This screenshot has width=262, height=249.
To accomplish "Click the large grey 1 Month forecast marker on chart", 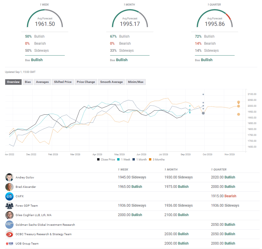I will (x=203, y=113).
